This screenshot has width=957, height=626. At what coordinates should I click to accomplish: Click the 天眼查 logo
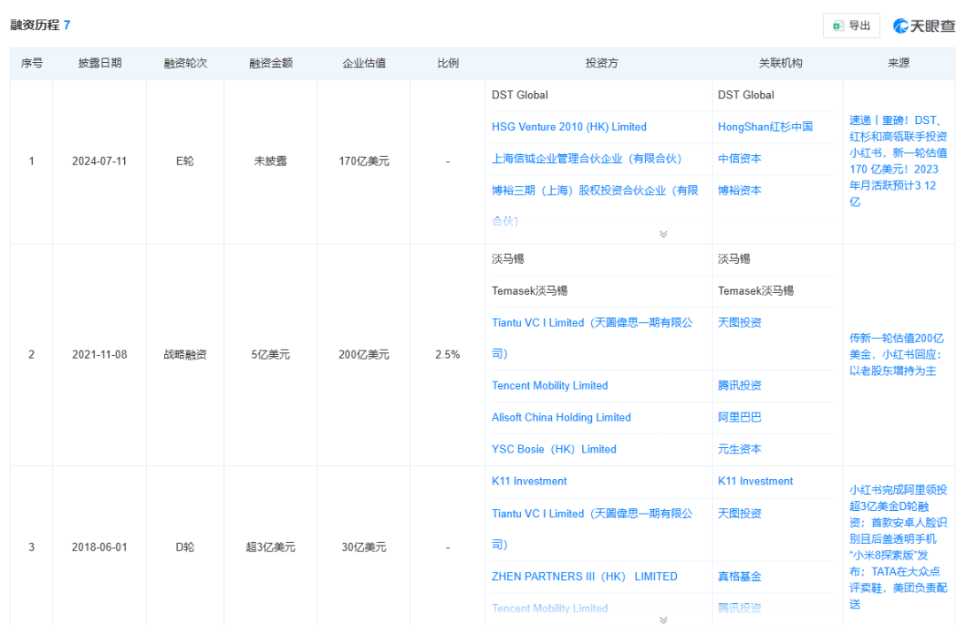(x=924, y=26)
